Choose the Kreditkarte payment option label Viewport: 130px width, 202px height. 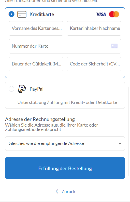(x=42, y=14)
